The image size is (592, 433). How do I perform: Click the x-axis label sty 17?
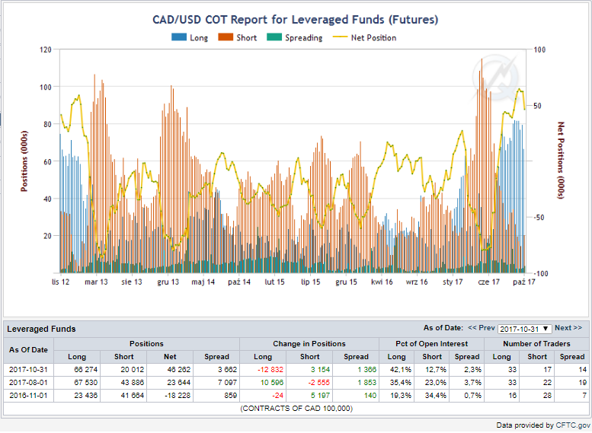coord(453,282)
